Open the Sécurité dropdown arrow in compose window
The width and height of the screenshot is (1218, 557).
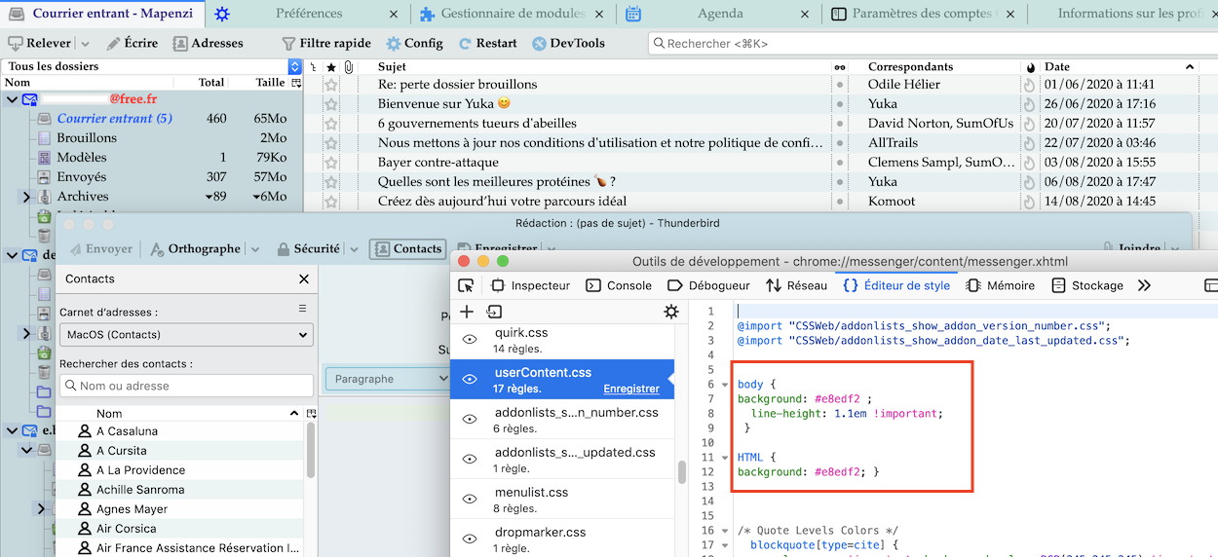[354, 249]
